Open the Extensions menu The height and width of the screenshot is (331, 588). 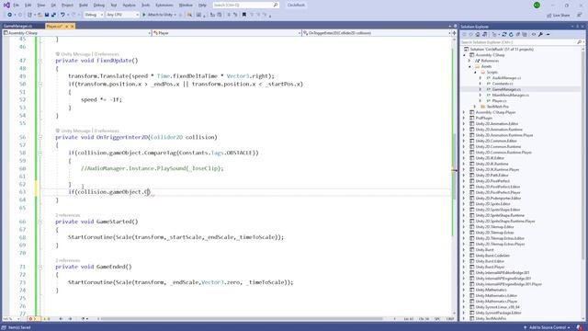pos(164,6)
